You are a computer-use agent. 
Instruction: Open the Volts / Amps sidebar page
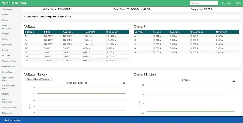click(x=8, y=9)
